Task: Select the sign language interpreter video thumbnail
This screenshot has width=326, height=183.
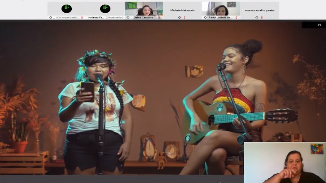Action: click(x=285, y=163)
